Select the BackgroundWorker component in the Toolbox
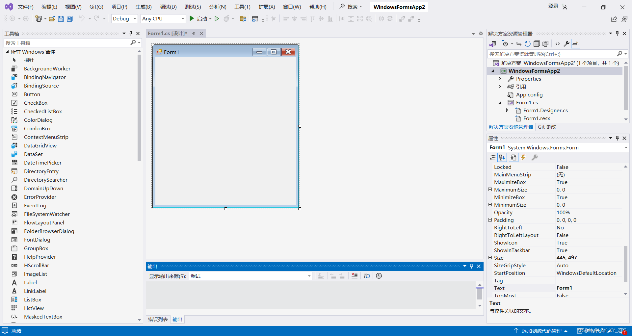Screen dimensions: 632x336 tap(47, 68)
